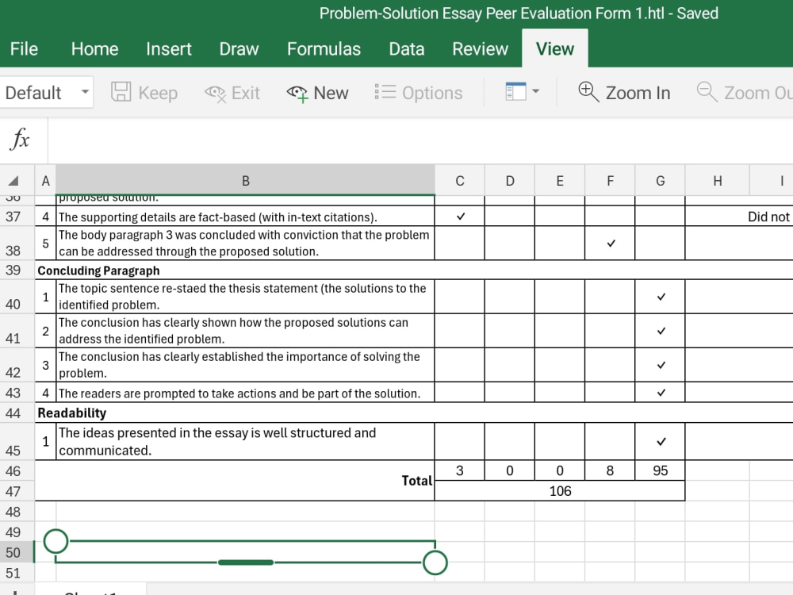
Task: Click the bottom-right selection handle circle
Action: click(435, 562)
